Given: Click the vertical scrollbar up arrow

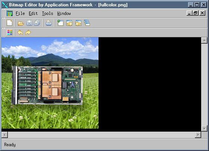Looking at the screenshot, I should [204, 40].
